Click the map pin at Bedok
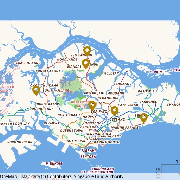Image resolution: width=180 pixels, height=180 pixels. (x=144, y=118)
